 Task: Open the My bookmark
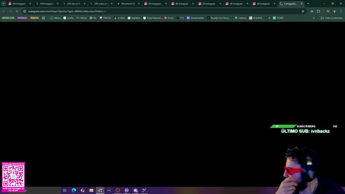point(93,18)
